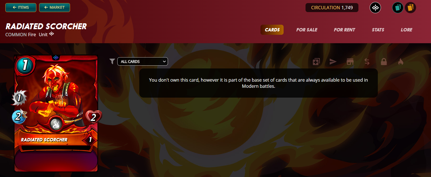Click the burn cards flame icon

(x=401, y=62)
